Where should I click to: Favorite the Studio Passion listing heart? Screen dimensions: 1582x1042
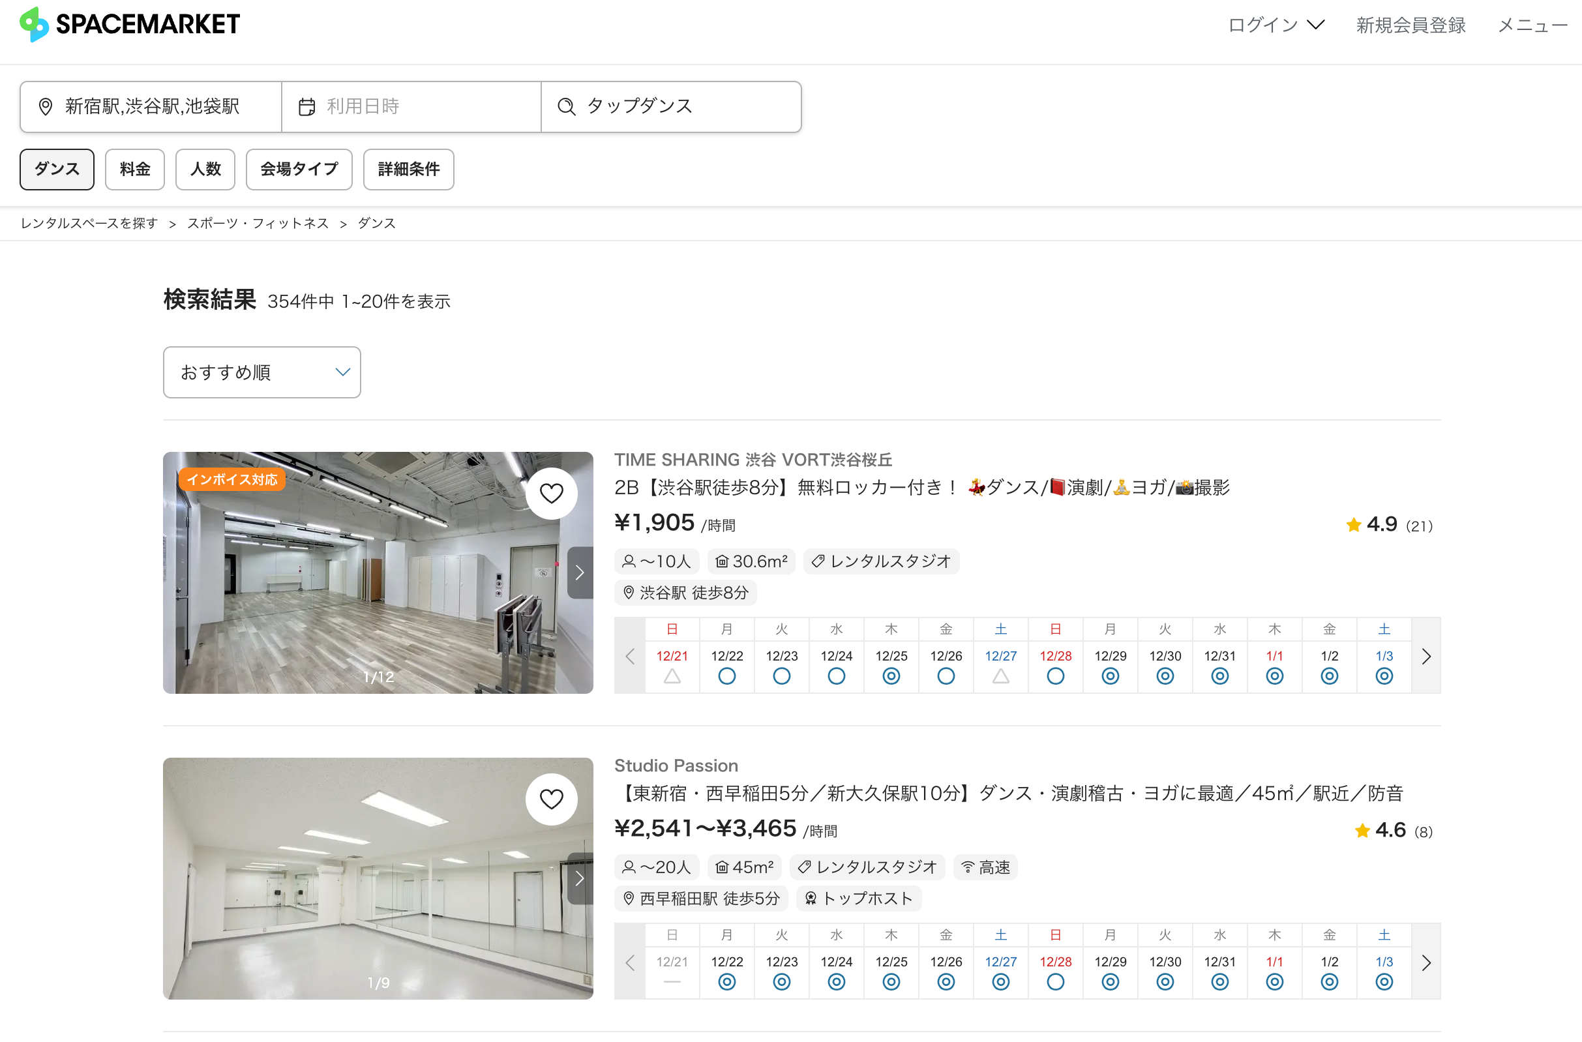click(x=551, y=799)
